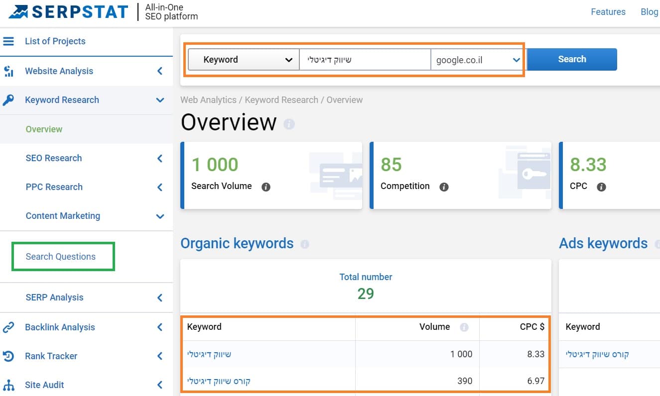This screenshot has width=660, height=396.
Task: Open the List of Projects hamburger icon
Action: coord(8,41)
